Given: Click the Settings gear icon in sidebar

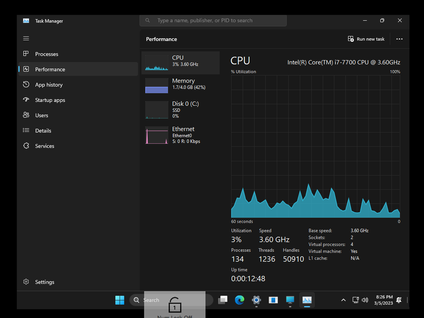Looking at the screenshot, I should (x=26, y=282).
